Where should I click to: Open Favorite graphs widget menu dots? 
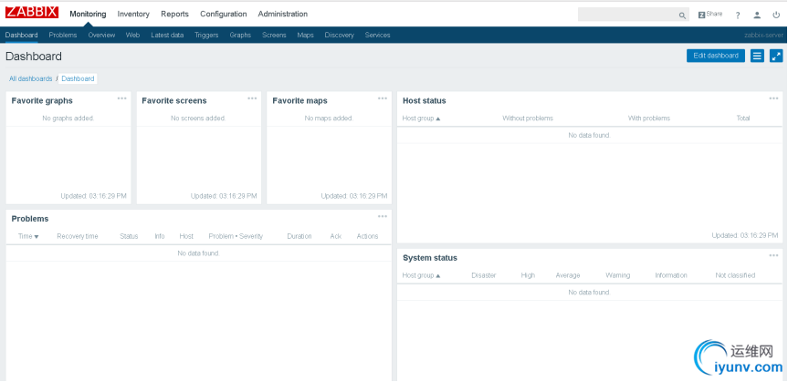tap(121, 98)
